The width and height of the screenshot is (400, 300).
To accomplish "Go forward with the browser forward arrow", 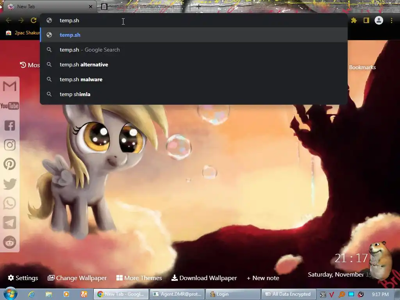I will pos(21,20).
